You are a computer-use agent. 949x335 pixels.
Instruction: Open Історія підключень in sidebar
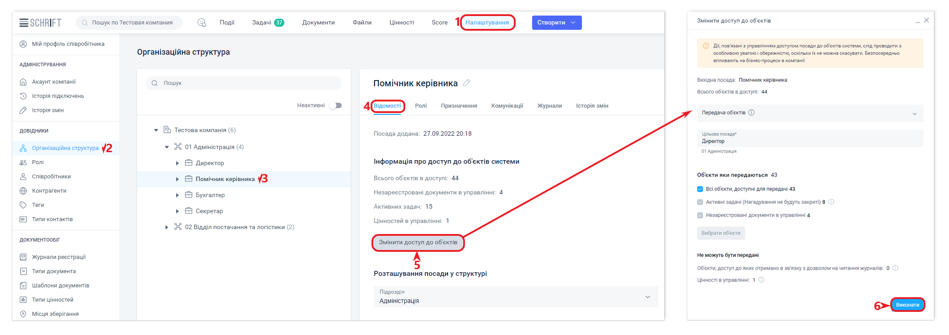[58, 96]
